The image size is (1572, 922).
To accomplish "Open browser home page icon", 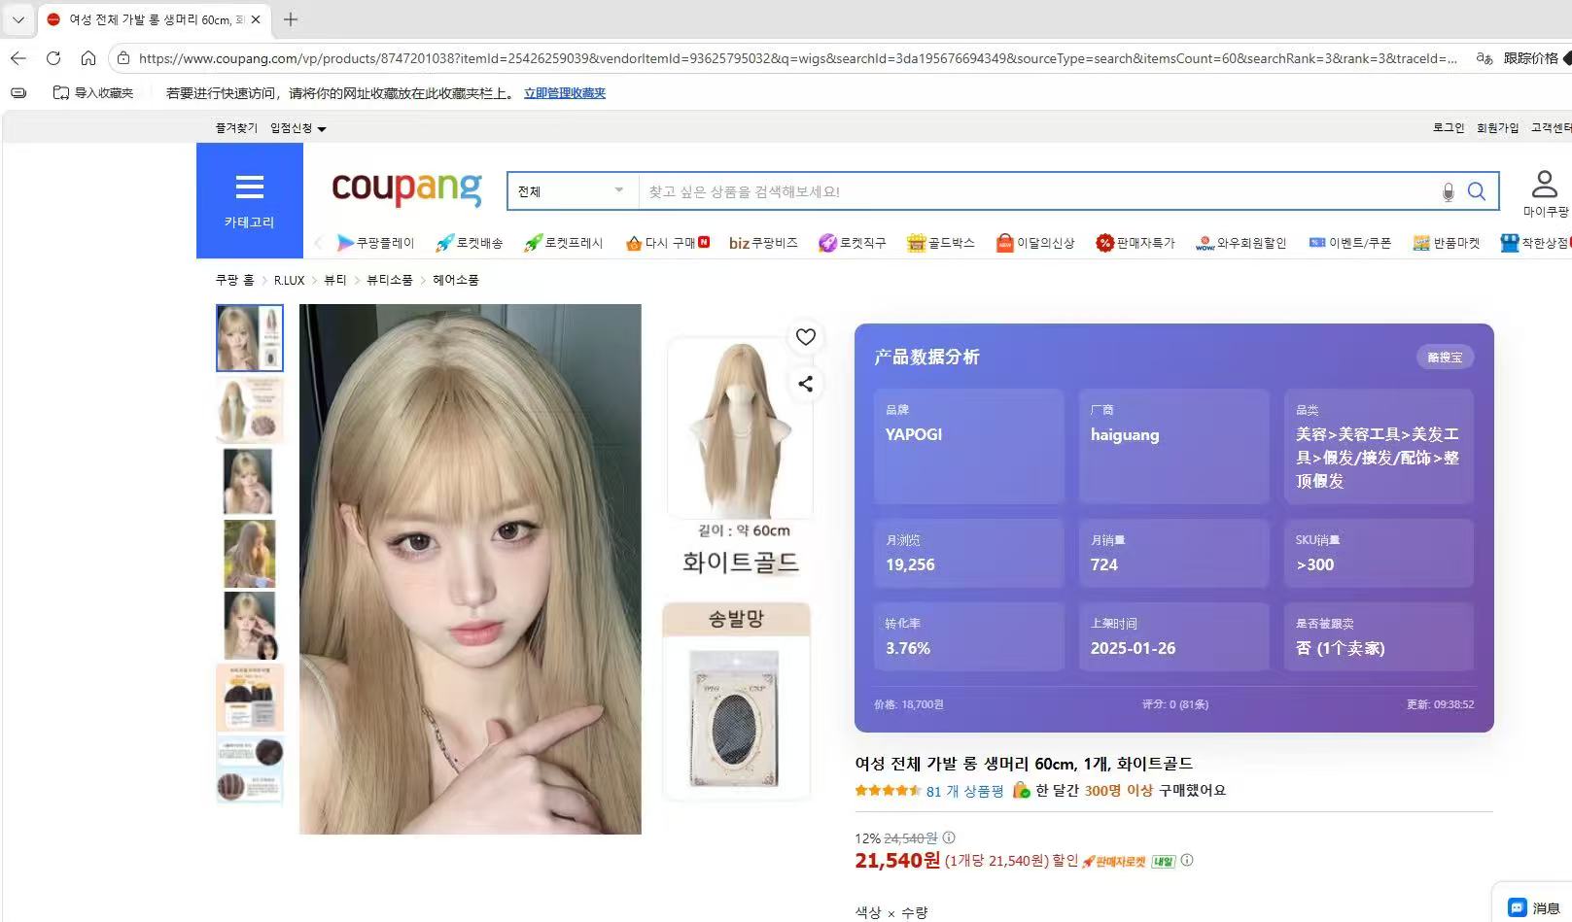I will (x=87, y=58).
